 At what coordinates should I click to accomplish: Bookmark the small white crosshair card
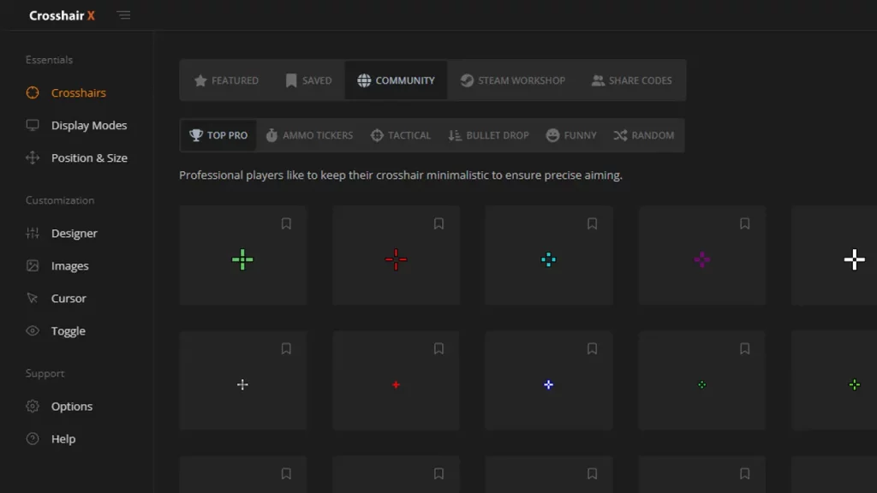[x=286, y=349]
